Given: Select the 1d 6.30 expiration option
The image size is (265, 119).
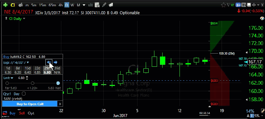Looking at the screenshot, I should (x=8, y=70).
